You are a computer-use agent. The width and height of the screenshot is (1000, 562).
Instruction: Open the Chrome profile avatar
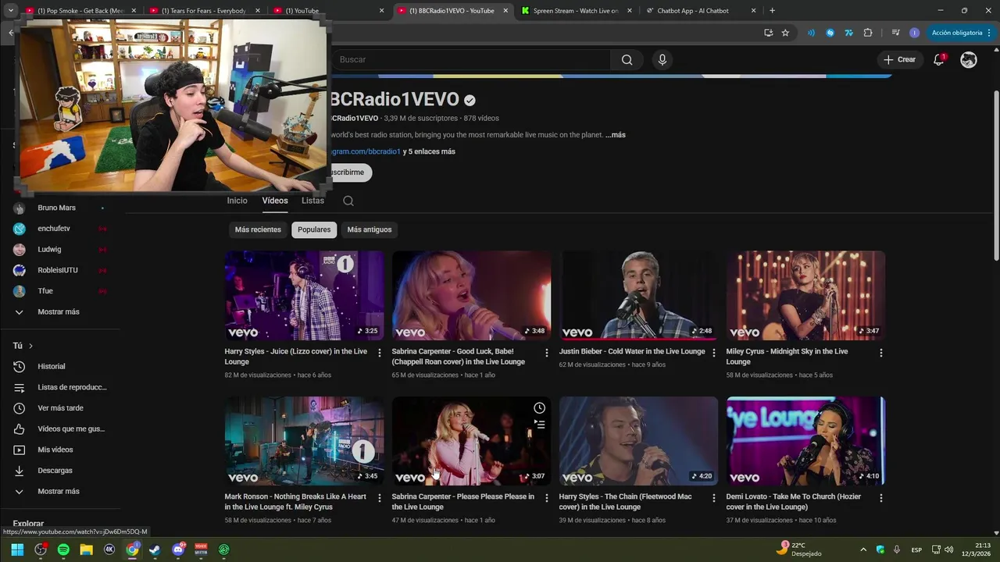click(x=915, y=33)
